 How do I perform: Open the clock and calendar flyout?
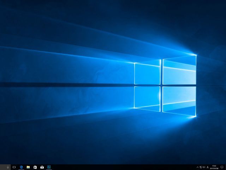(x=214, y=167)
